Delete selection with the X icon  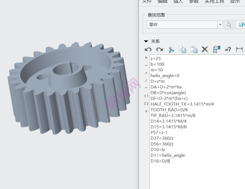(x=205, y=50)
